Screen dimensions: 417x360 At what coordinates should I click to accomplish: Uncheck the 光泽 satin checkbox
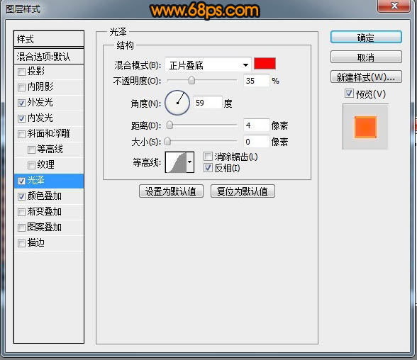point(21,181)
